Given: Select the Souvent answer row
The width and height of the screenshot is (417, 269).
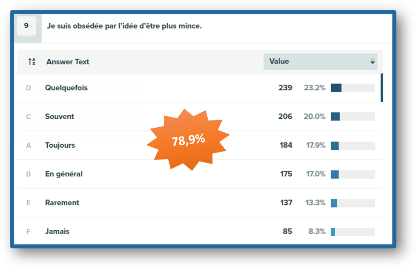Looking at the screenshot, I should coord(199,117).
